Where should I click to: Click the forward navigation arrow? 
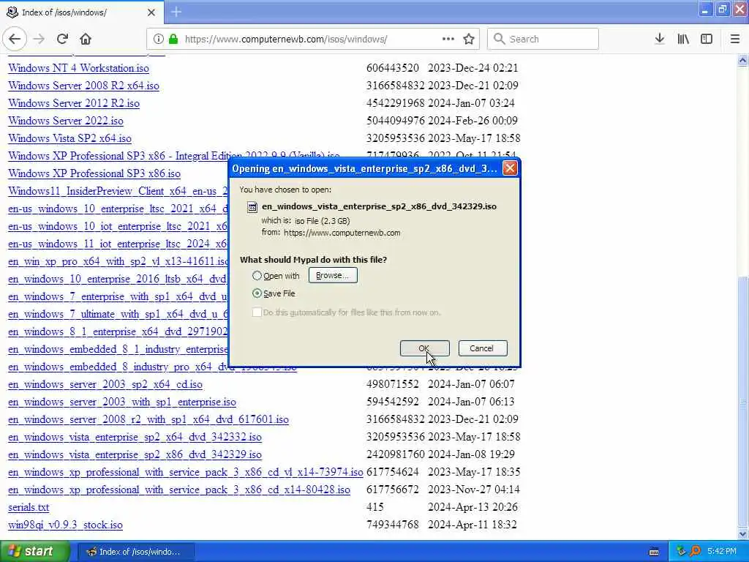click(x=39, y=39)
